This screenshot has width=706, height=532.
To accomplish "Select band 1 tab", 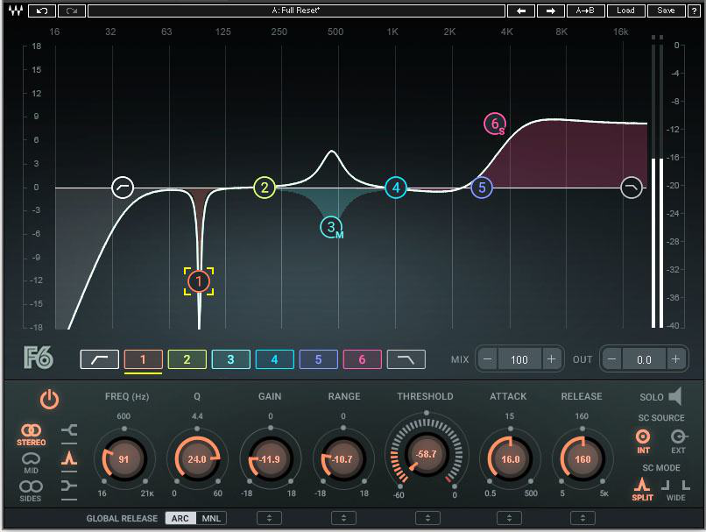I will (143, 359).
